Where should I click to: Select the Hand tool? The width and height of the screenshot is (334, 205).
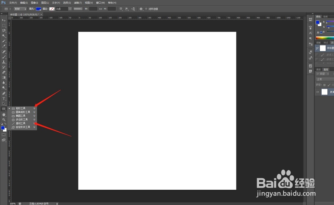click(x=4, y=115)
